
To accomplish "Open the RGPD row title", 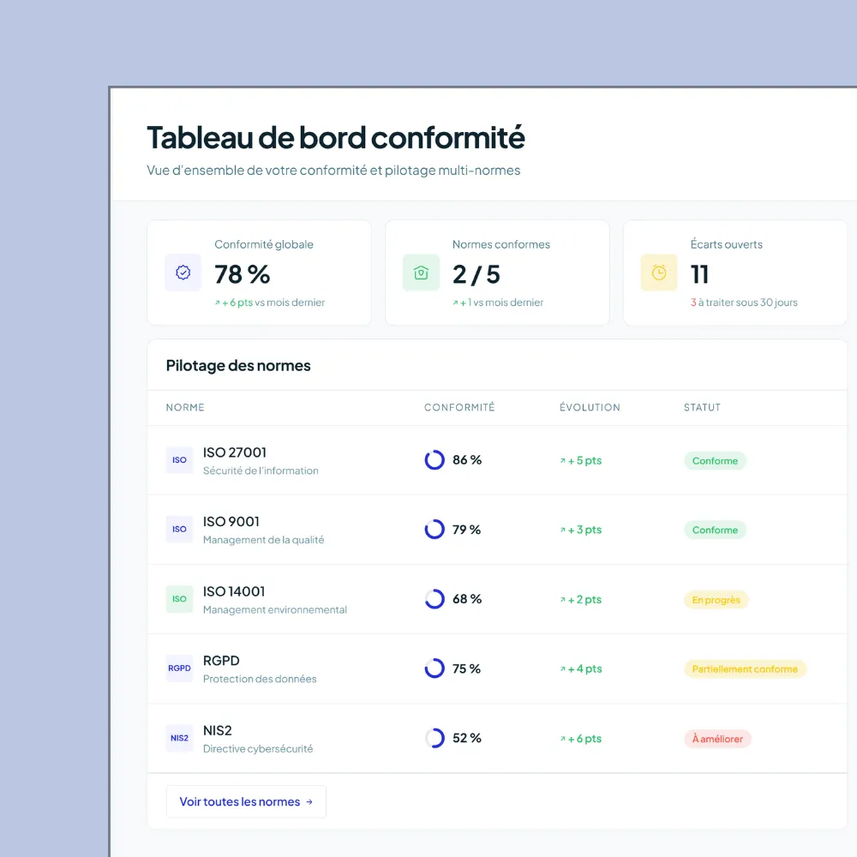I will click(x=221, y=661).
